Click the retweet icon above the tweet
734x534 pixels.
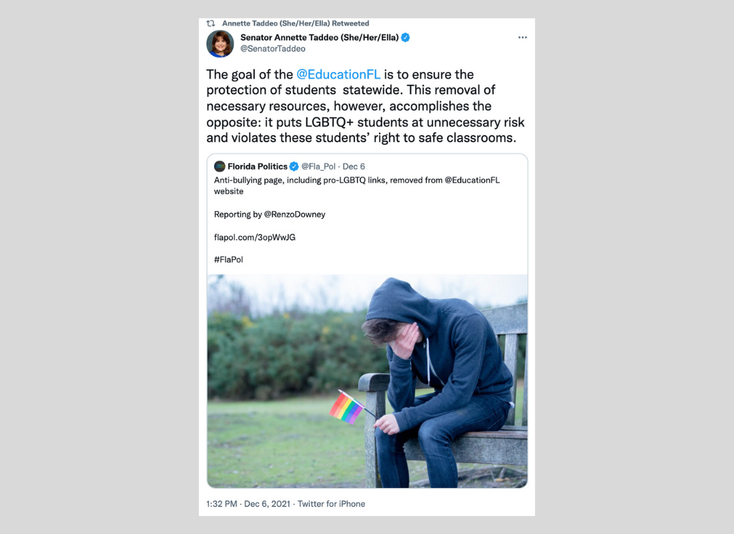coord(211,23)
